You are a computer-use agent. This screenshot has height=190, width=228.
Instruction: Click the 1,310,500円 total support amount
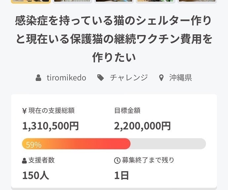click(51, 126)
